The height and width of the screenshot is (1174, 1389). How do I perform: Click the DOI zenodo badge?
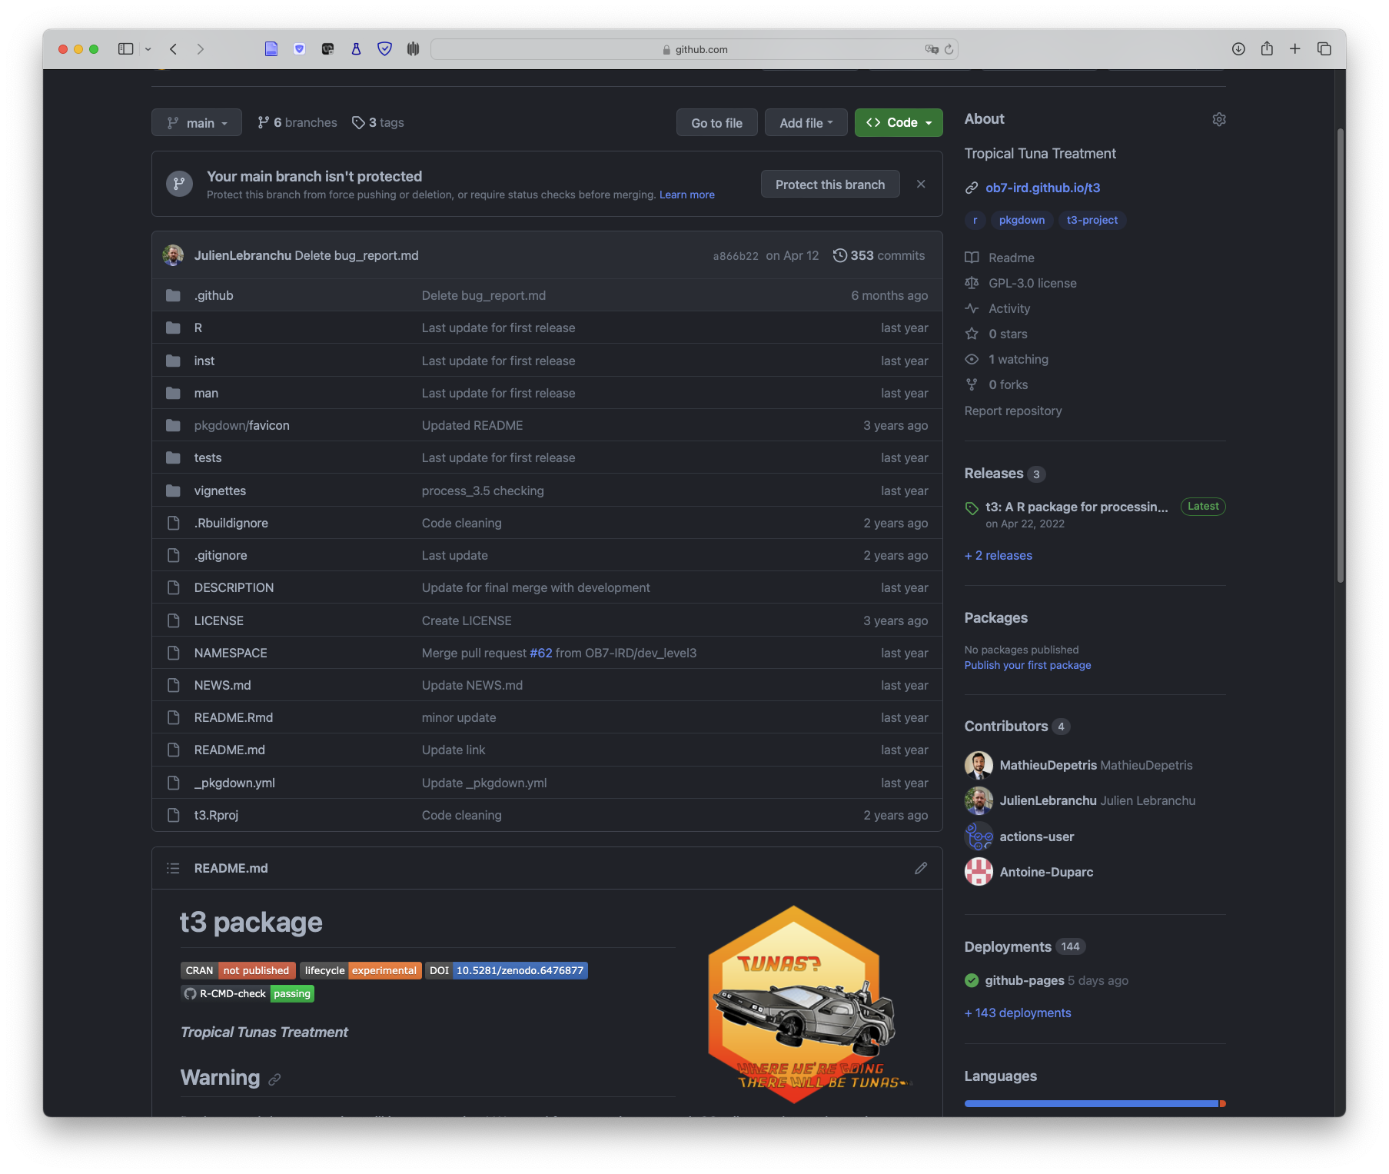tap(507, 970)
